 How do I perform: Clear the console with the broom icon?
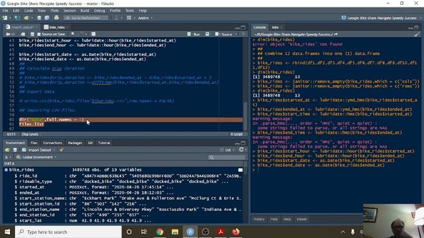click(417, 34)
